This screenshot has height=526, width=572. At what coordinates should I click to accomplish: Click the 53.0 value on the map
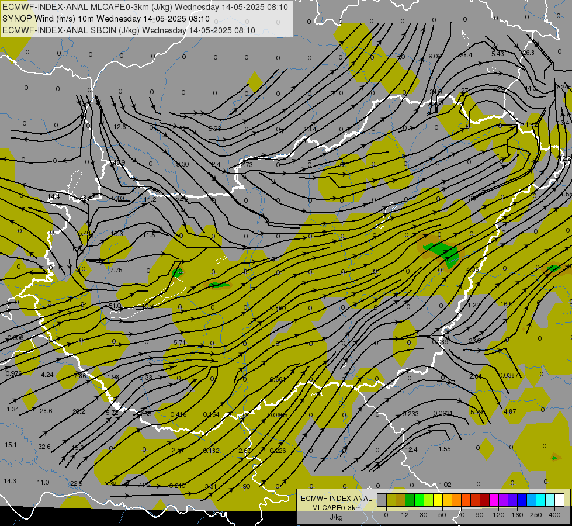coord(117,198)
